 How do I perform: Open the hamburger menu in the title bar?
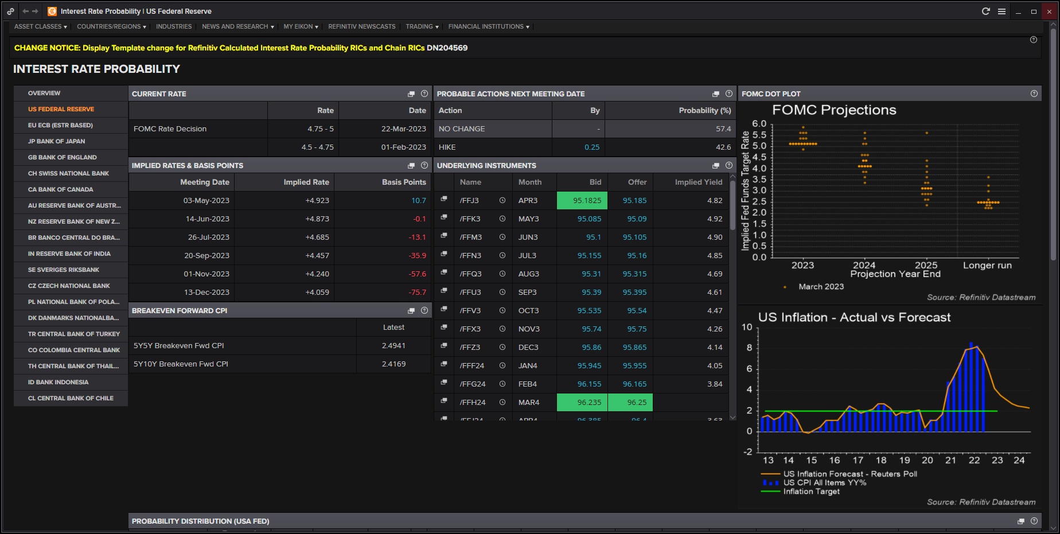[x=1001, y=11]
